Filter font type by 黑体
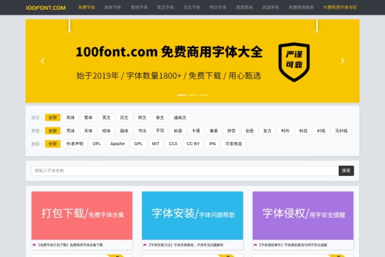Image resolution: width=385 pixels, height=257 pixels. pos(71,131)
